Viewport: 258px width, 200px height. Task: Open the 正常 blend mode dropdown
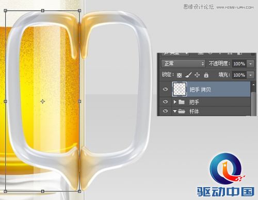[x=183, y=63]
